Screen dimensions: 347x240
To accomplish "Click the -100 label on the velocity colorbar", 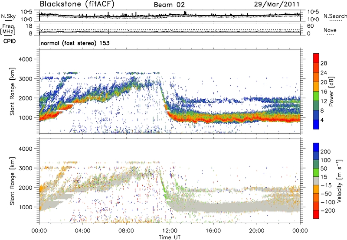I will [x=327, y=202].
